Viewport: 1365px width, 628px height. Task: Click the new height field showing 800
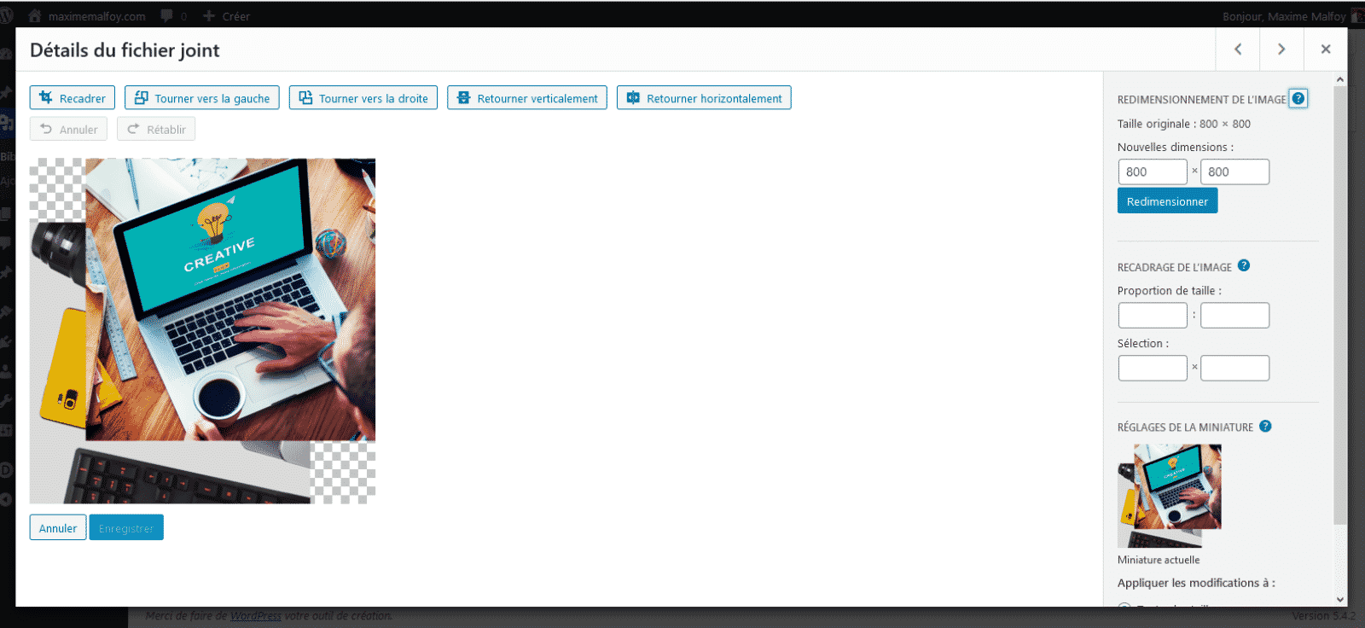1234,172
